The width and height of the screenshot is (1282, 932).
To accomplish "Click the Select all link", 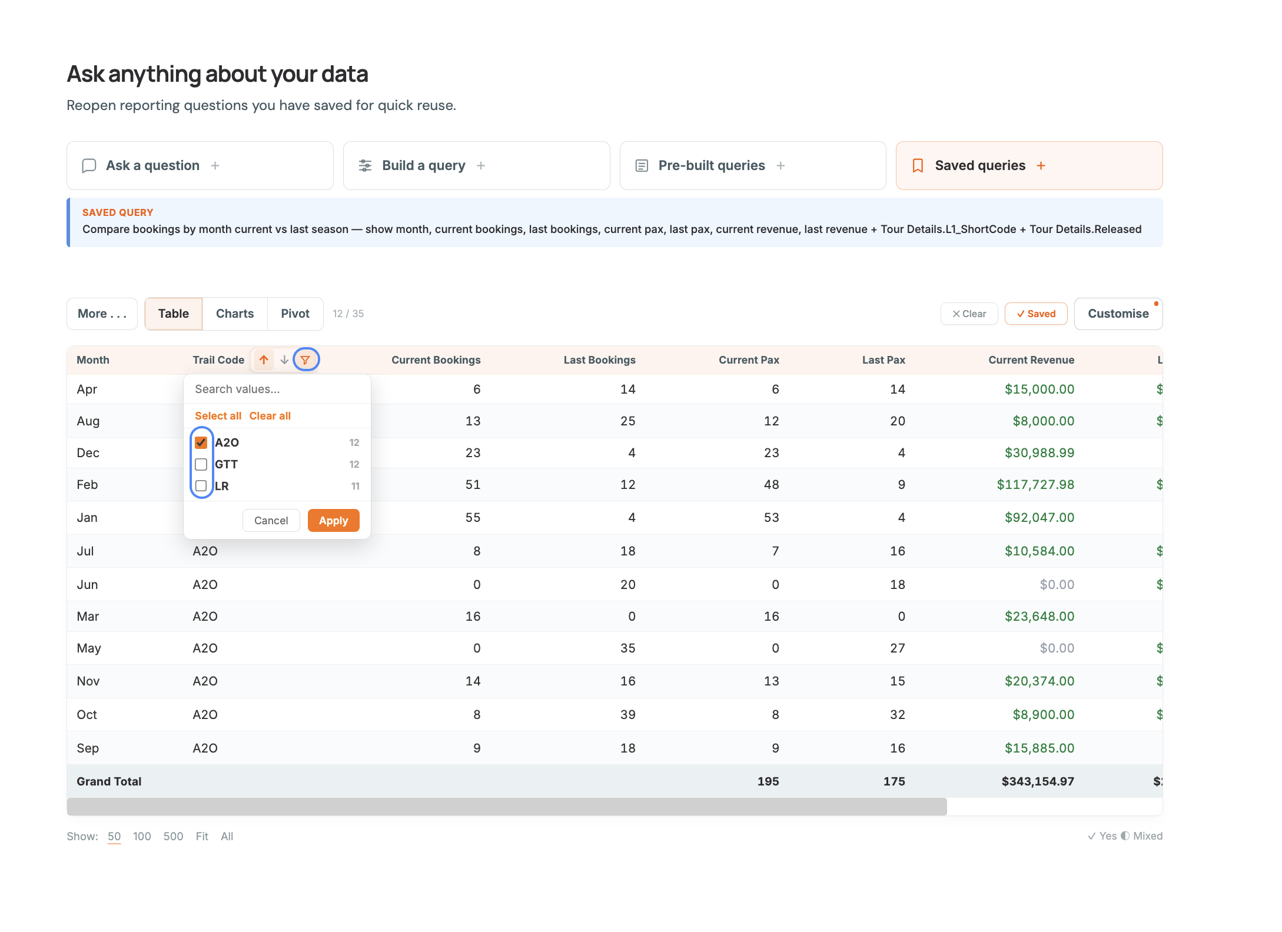I will pos(218,416).
